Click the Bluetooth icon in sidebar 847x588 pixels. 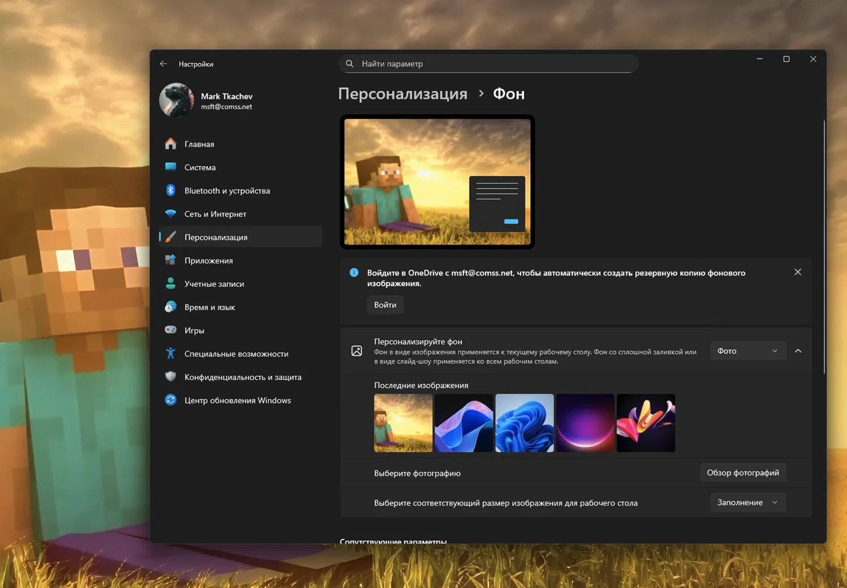tap(171, 190)
